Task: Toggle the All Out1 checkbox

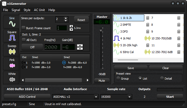Action: pos(24,40)
